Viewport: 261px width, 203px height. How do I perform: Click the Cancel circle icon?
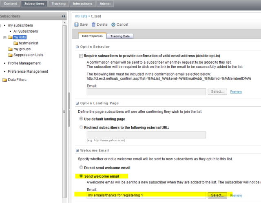(x=113, y=25)
